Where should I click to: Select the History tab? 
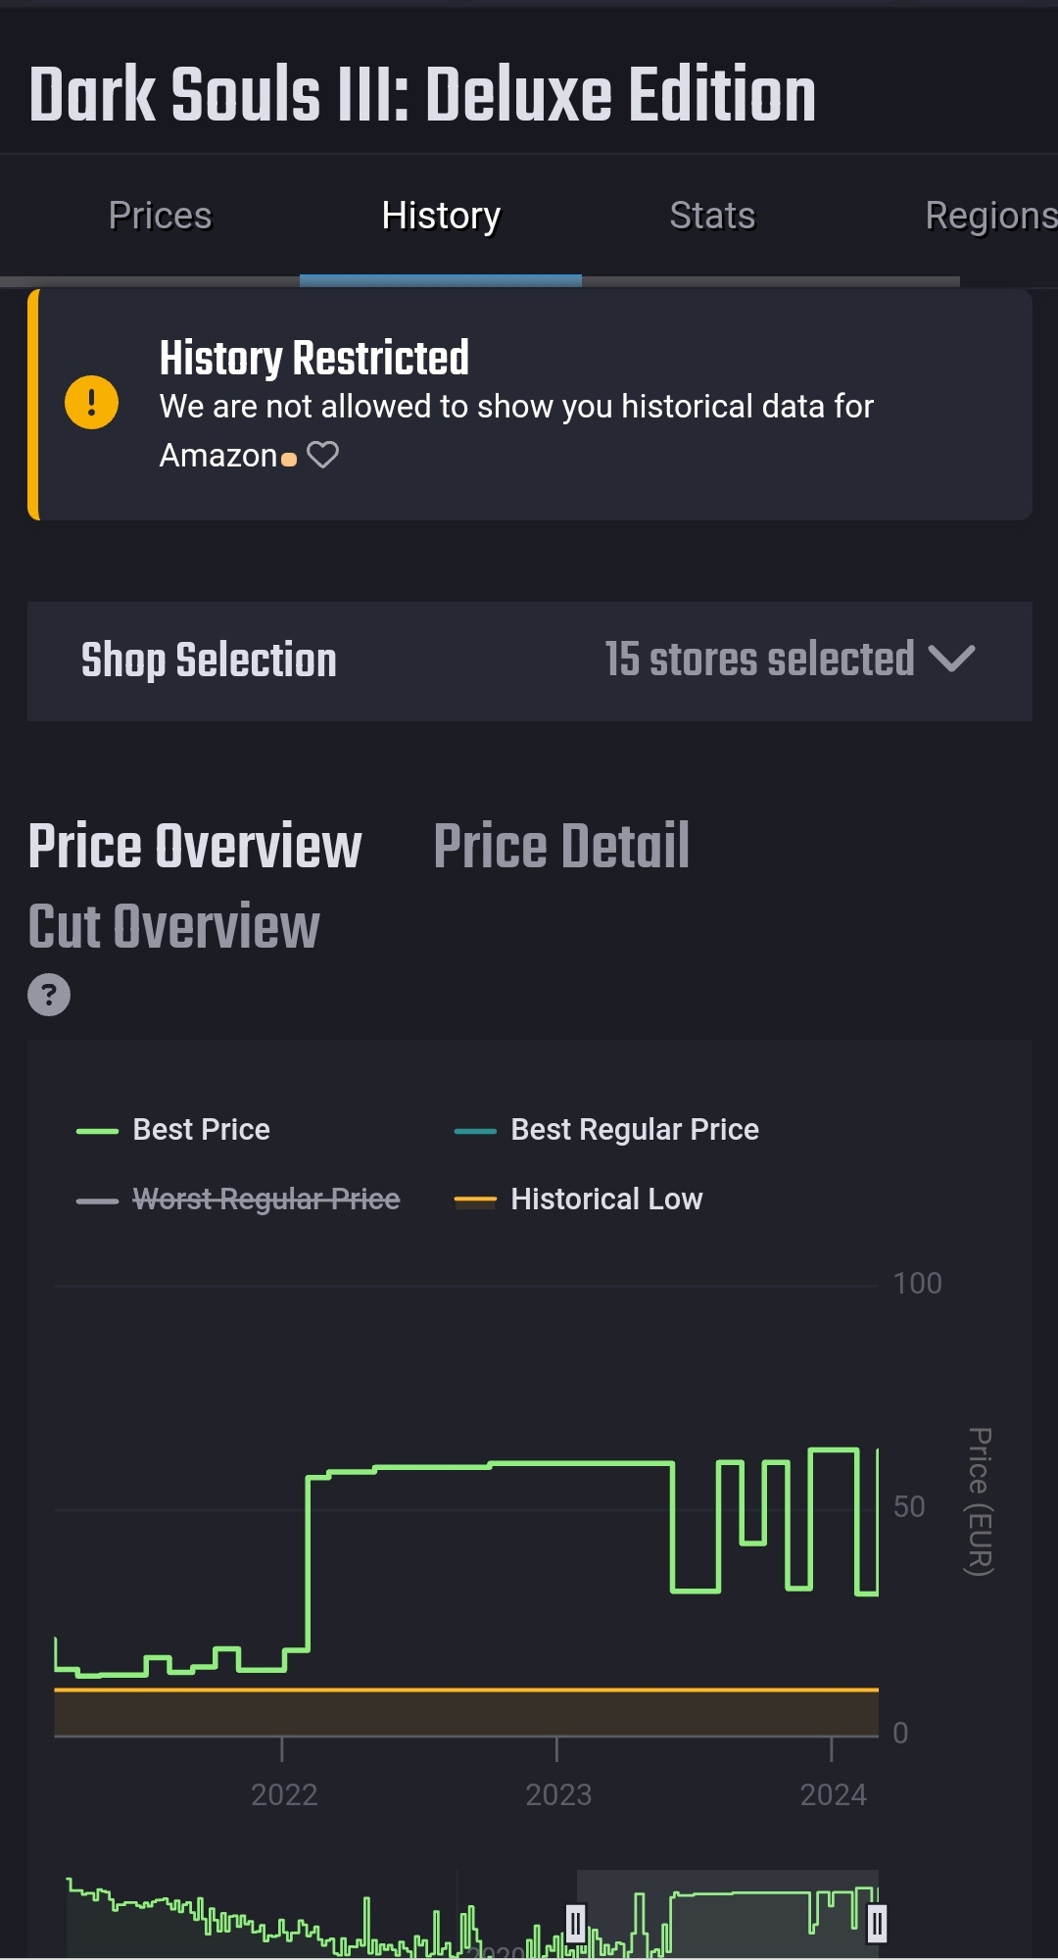441,217
